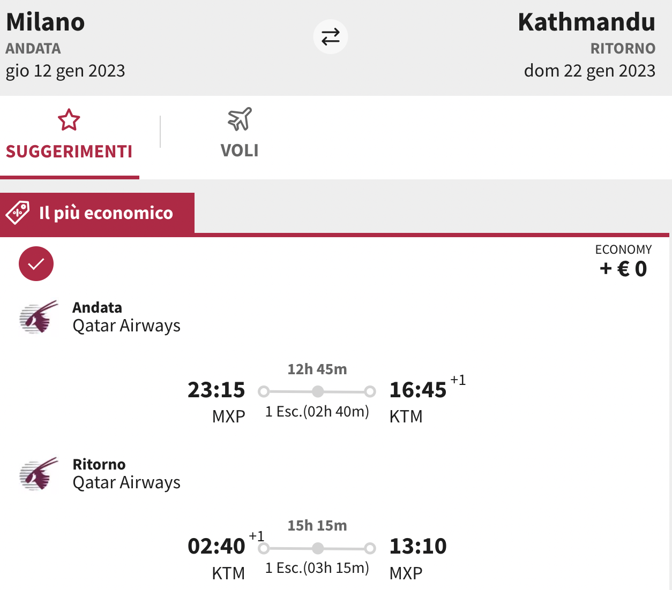
Task: Click Qatar Airways logo for Andata flight
Action: 39,317
